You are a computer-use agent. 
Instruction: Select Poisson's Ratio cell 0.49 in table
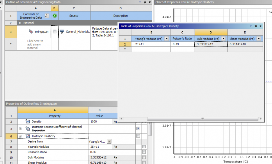[183, 44]
